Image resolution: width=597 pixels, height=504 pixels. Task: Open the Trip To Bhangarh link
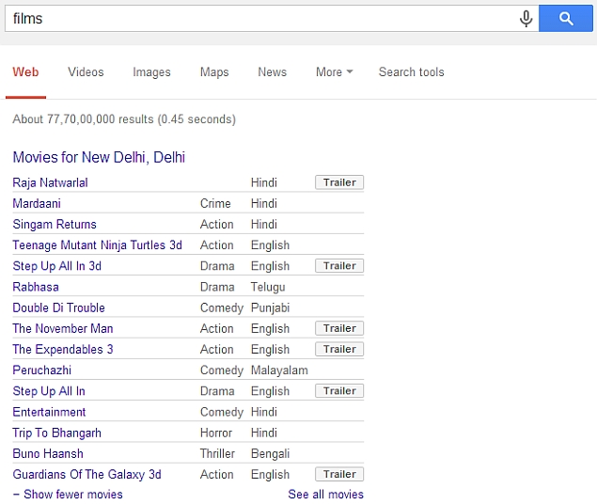point(57,433)
